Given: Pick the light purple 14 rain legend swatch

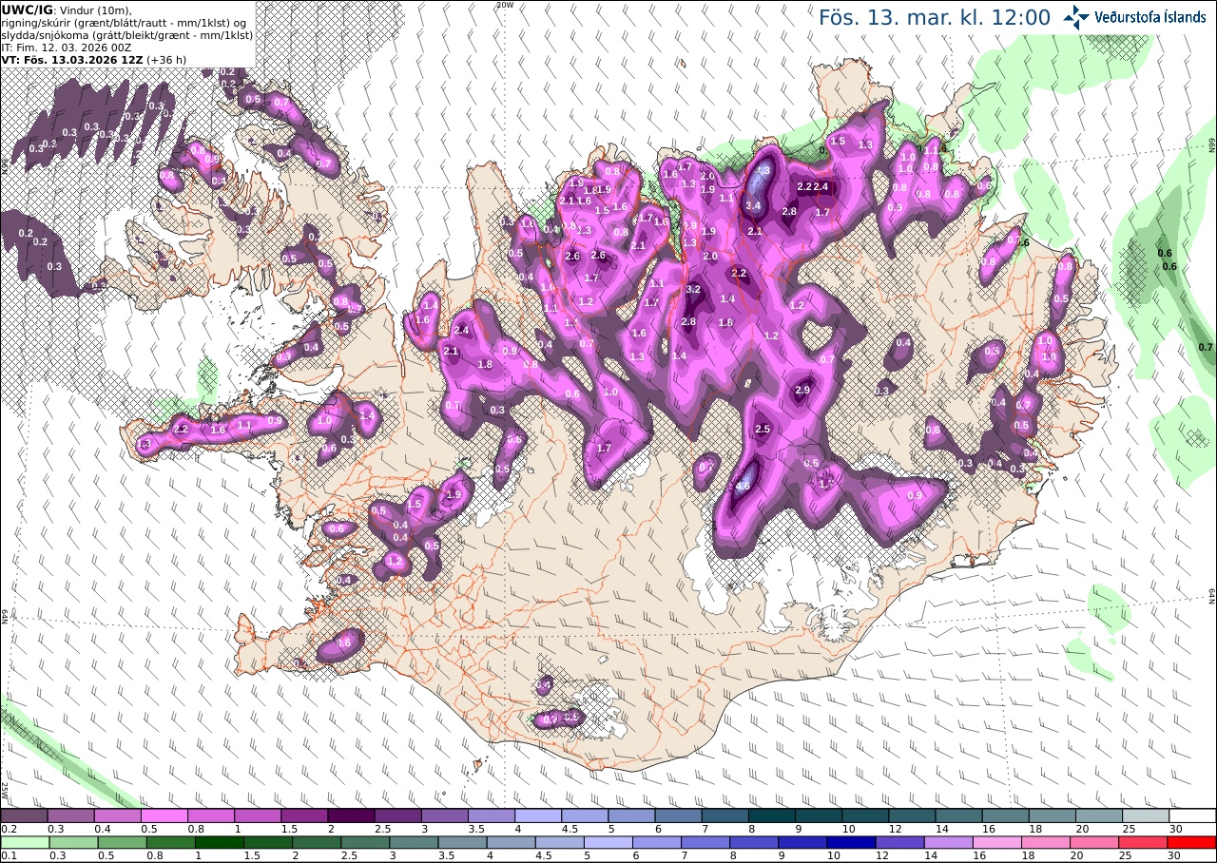Looking at the screenshot, I should 948,842.
